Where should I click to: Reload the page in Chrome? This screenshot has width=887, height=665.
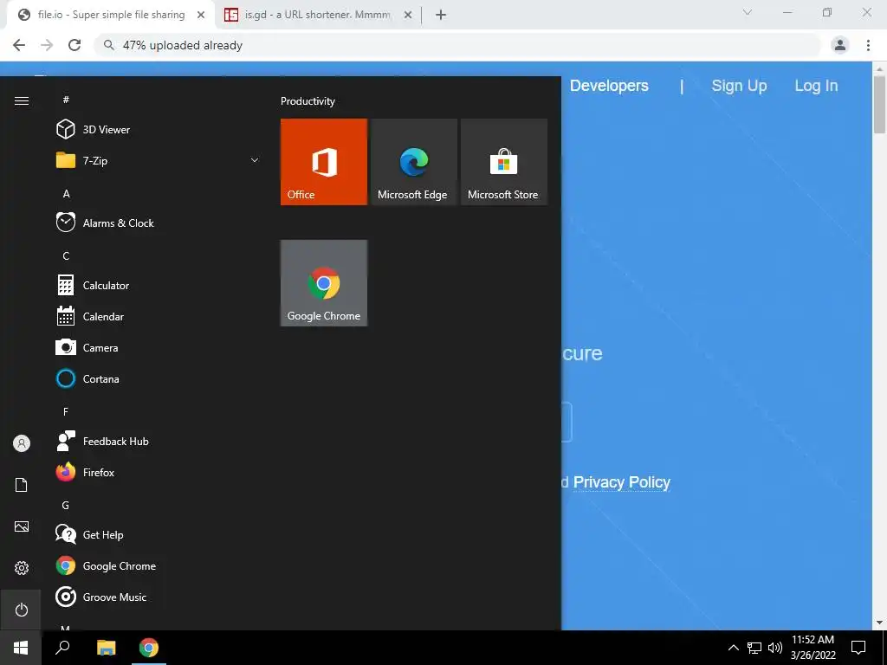pos(74,45)
